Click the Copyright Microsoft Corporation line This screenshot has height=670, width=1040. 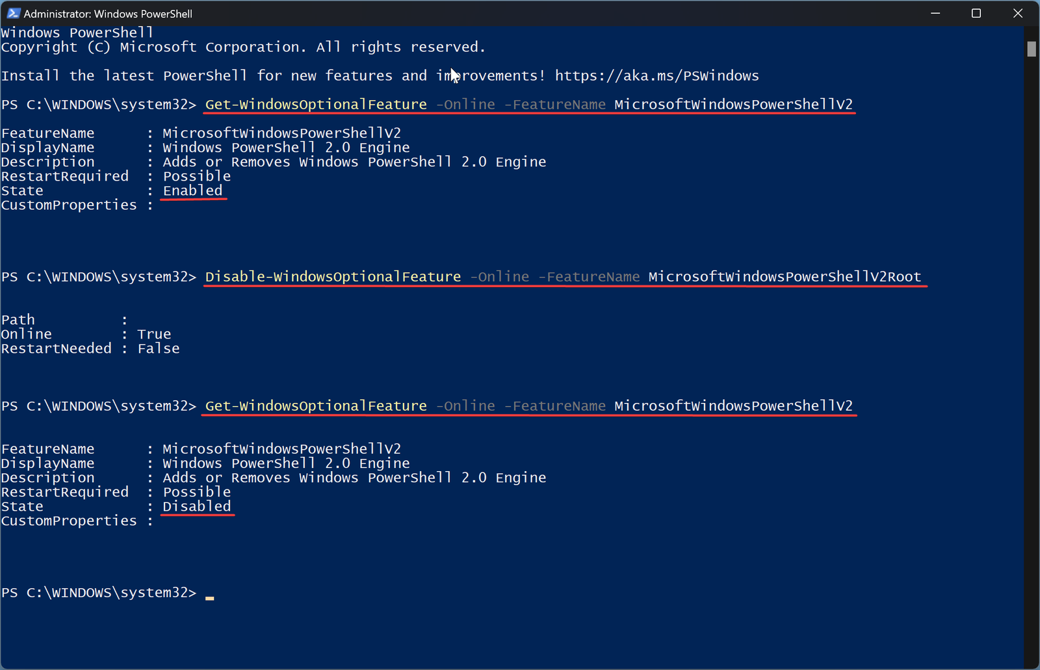[243, 47]
